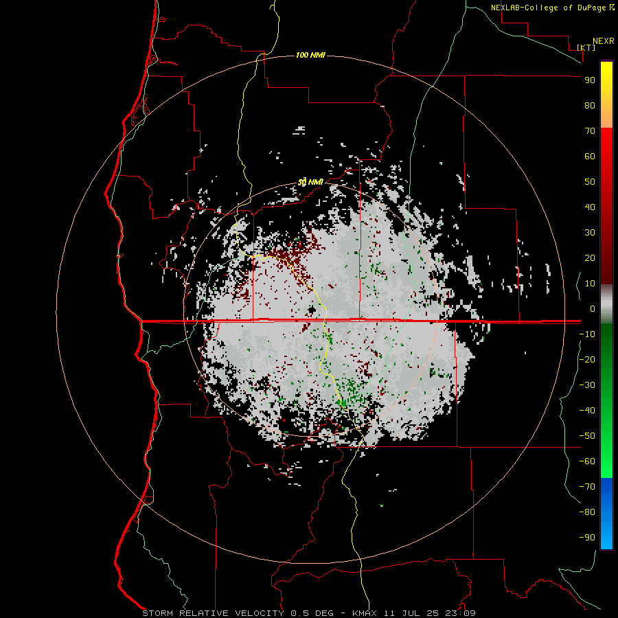Click the "30" value on velocity scale
The image size is (618, 618).
(590, 233)
